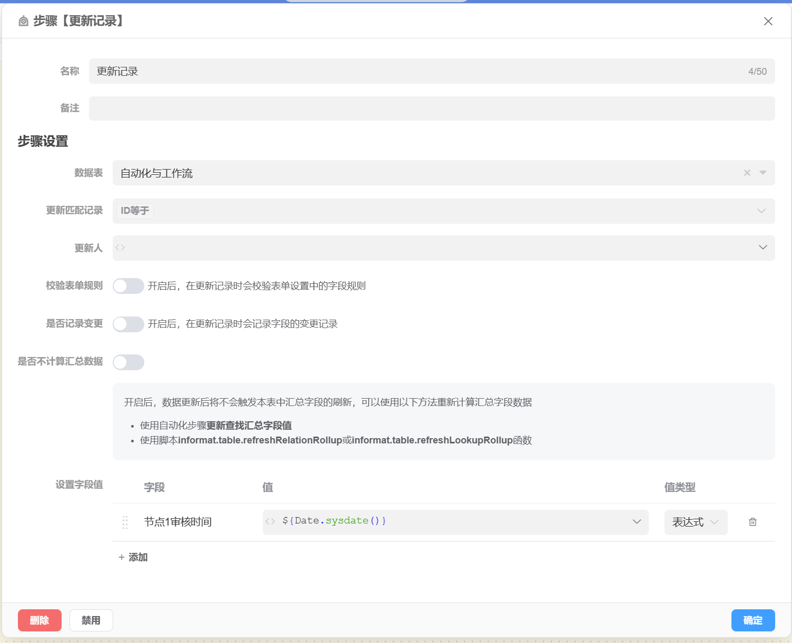
Task: Click the step icon beside the dialog title
Action: tap(23, 21)
